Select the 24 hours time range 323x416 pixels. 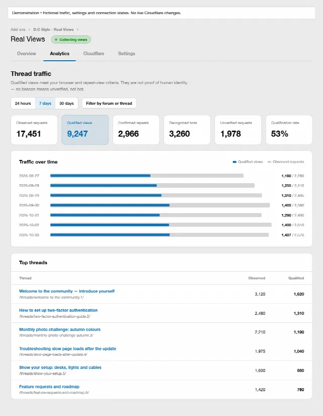(23, 103)
